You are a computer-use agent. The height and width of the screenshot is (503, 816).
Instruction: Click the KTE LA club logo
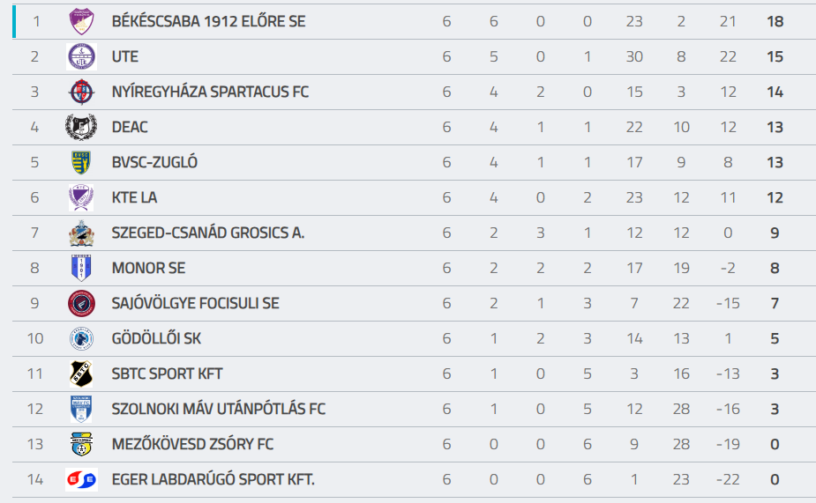click(81, 197)
